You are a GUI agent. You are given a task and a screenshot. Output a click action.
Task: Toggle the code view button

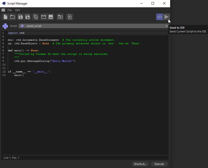point(159,17)
